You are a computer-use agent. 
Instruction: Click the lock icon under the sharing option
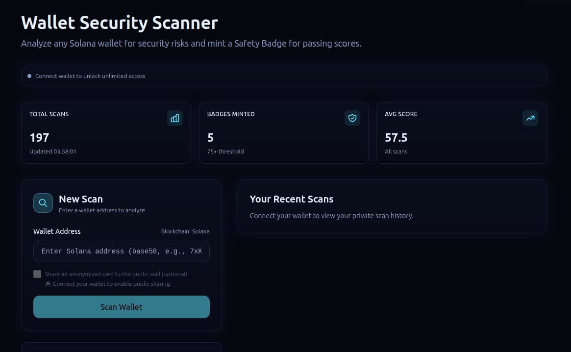48,284
